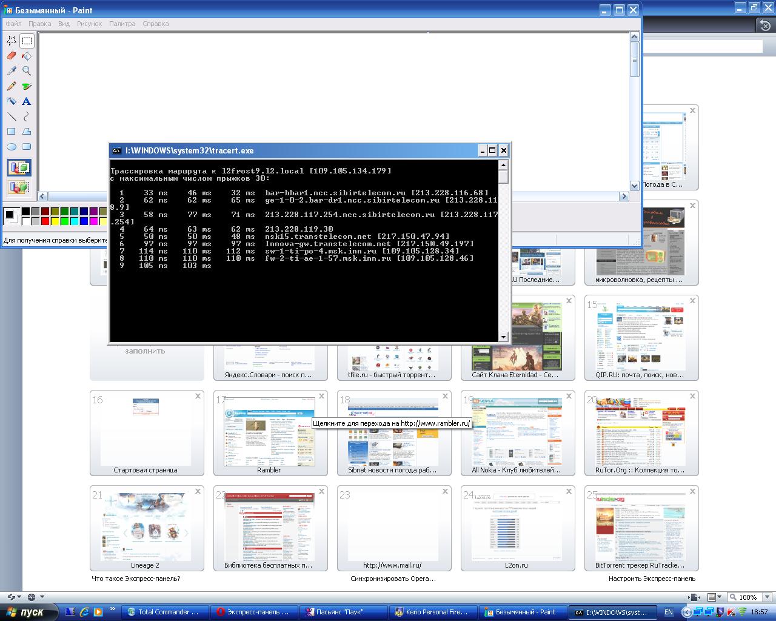Pick the Eraser tool in Paint
Screen dimensions: 776x621
12,56
